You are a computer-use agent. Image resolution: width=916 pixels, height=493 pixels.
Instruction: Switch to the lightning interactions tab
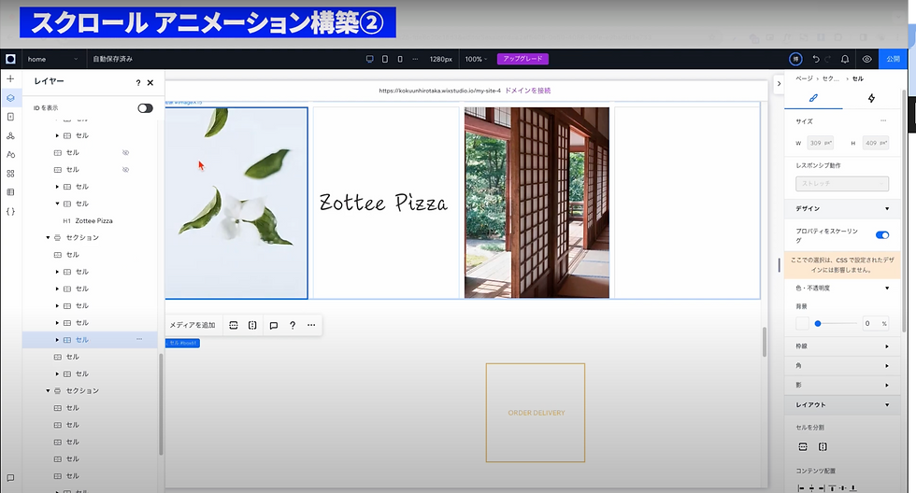pyautogui.click(x=871, y=98)
